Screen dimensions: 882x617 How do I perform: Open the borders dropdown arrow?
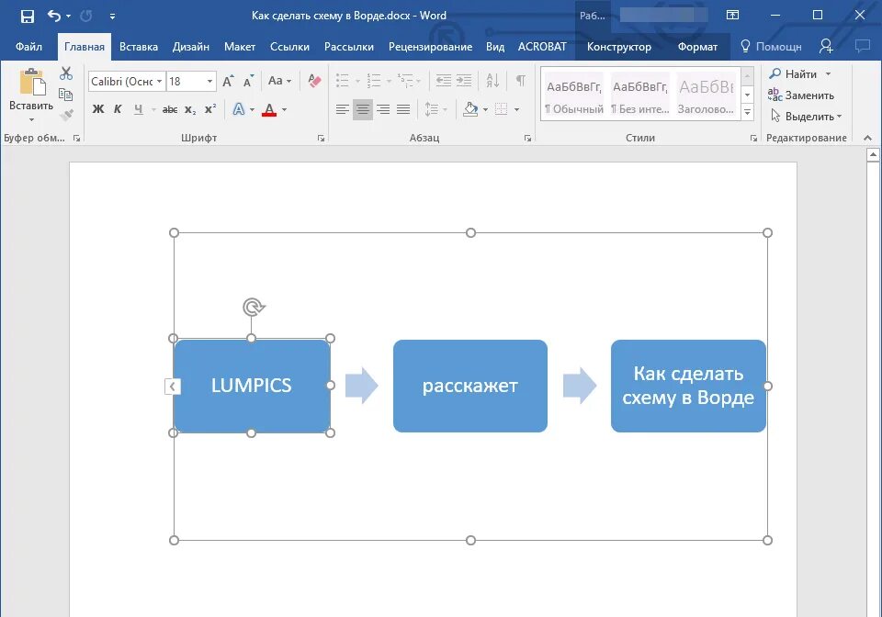tap(516, 109)
